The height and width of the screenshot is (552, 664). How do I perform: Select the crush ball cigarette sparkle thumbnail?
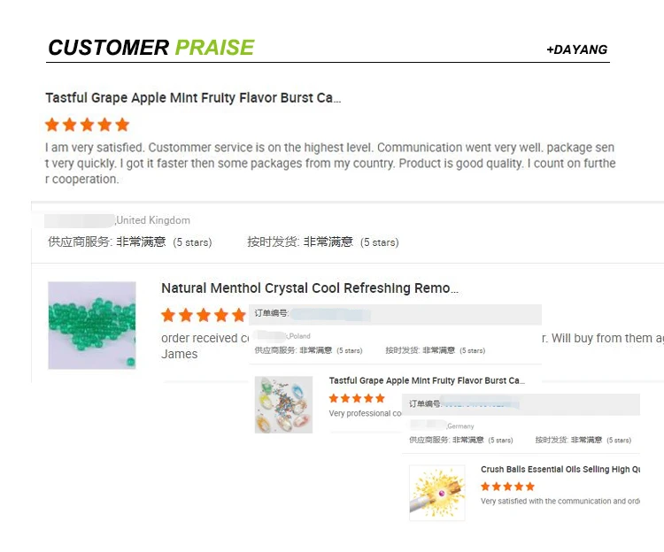(437, 493)
